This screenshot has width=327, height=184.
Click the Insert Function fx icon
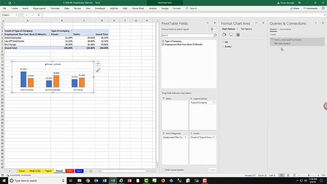(x=39, y=15)
